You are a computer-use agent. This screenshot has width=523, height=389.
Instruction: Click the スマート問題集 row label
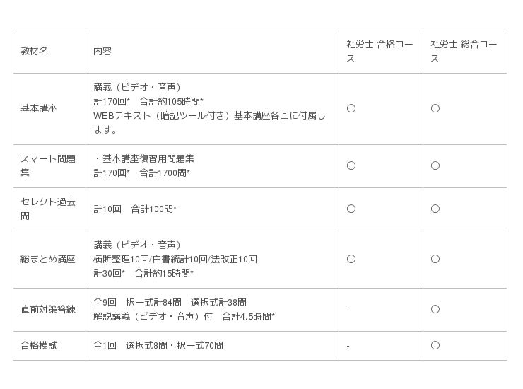click(48, 166)
